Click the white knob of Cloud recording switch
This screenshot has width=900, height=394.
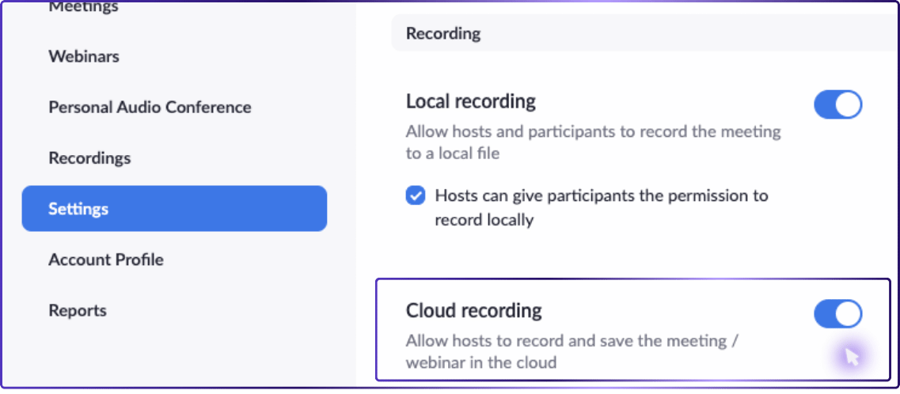(849, 313)
